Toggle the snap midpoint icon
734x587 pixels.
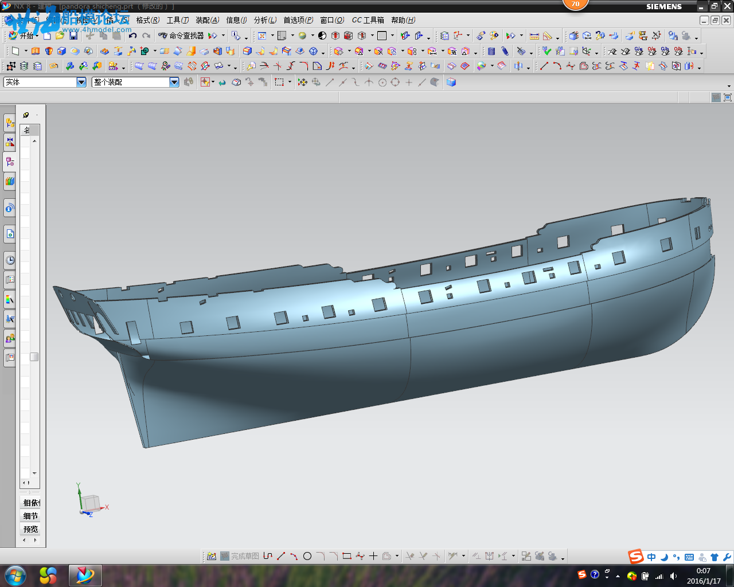point(343,83)
